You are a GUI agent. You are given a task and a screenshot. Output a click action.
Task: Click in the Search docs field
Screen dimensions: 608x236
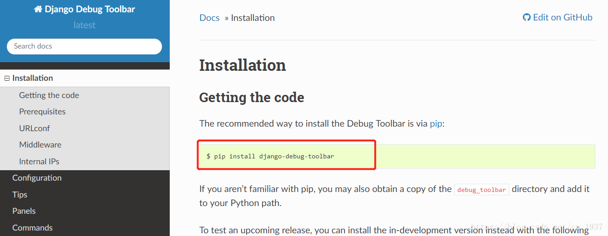pyautogui.click(x=84, y=46)
